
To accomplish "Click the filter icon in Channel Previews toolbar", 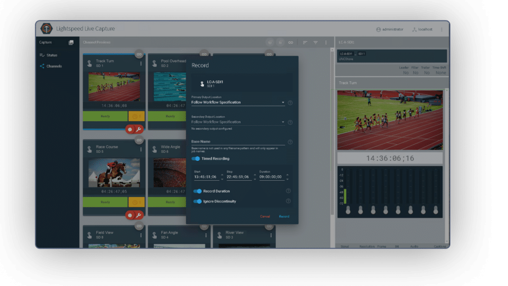I will coord(316,43).
